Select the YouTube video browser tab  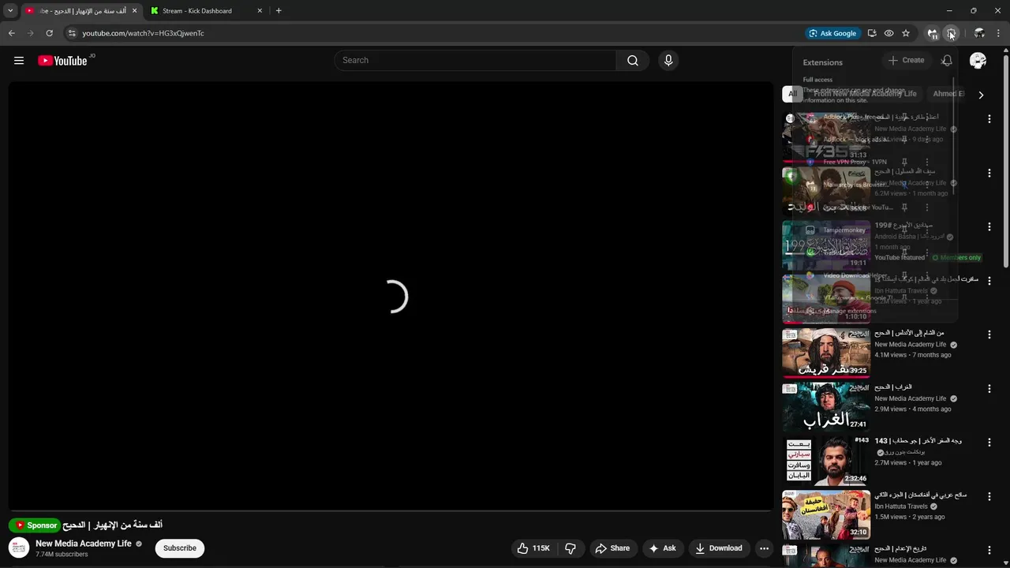(x=81, y=11)
